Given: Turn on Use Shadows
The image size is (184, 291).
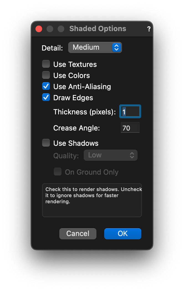Looking at the screenshot, I should [x=46, y=143].
